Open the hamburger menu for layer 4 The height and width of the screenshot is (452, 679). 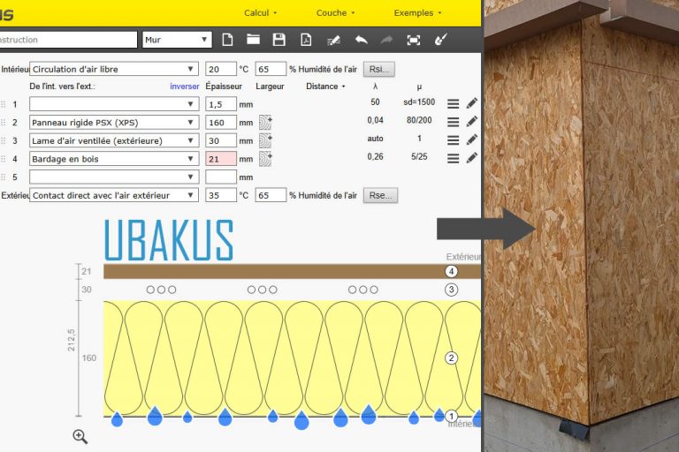pos(453,158)
